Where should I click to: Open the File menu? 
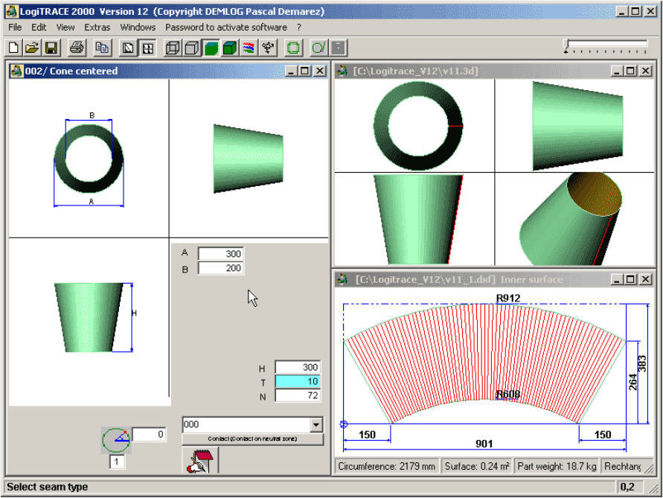pyautogui.click(x=15, y=27)
